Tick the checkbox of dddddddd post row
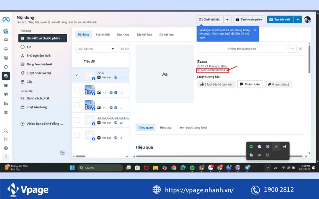 pyautogui.click(x=77, y=120)
